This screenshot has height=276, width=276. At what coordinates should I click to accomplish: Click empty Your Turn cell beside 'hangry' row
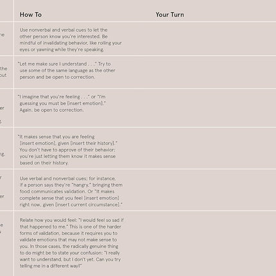214,190
